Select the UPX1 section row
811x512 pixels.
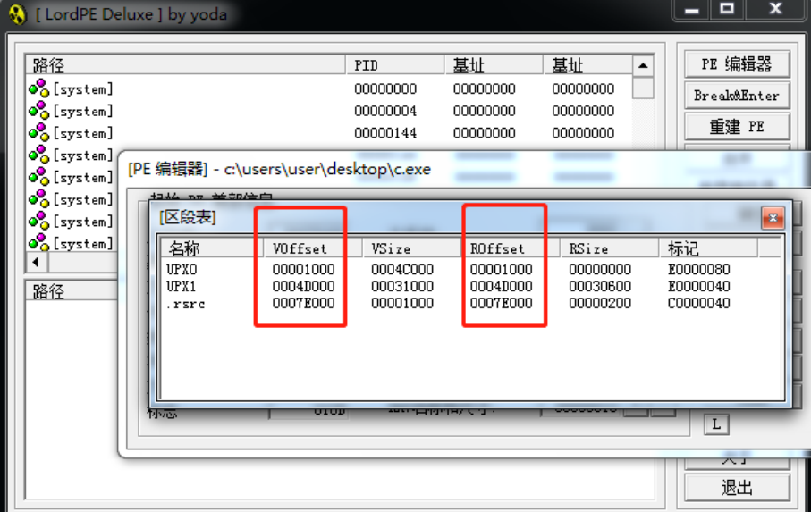pyautogui.click(x=449, y=286)
